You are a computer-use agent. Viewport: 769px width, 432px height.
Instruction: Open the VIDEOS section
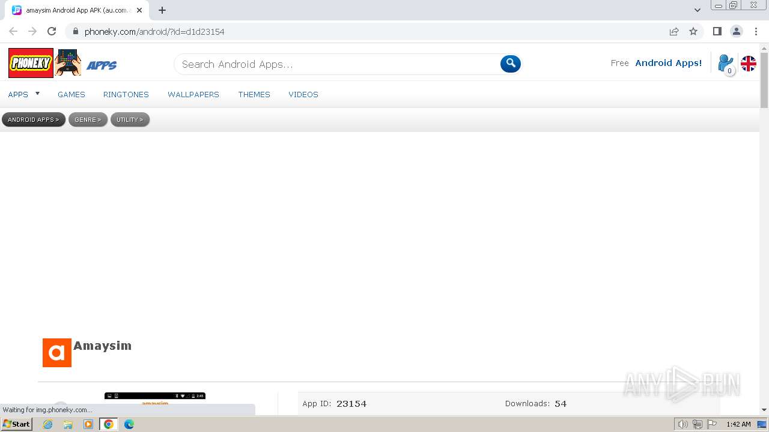[303, 94]
